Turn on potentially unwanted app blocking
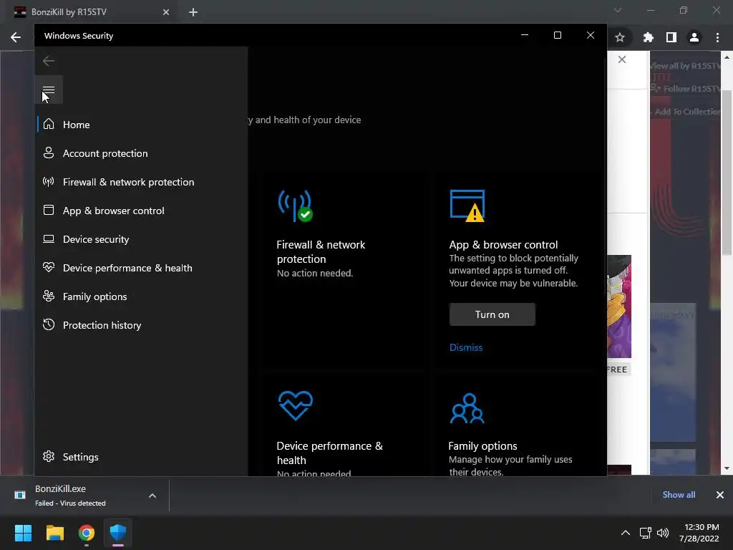This screenshot has width=733, height=550. (x=492, y=314)
